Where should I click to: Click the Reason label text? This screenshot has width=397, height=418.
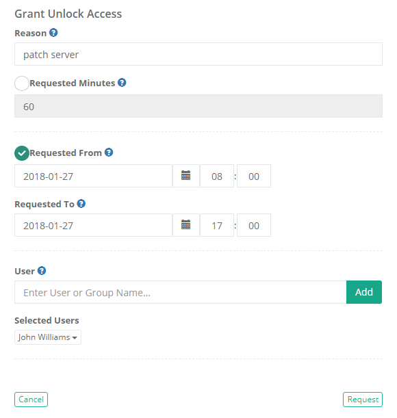30,33
